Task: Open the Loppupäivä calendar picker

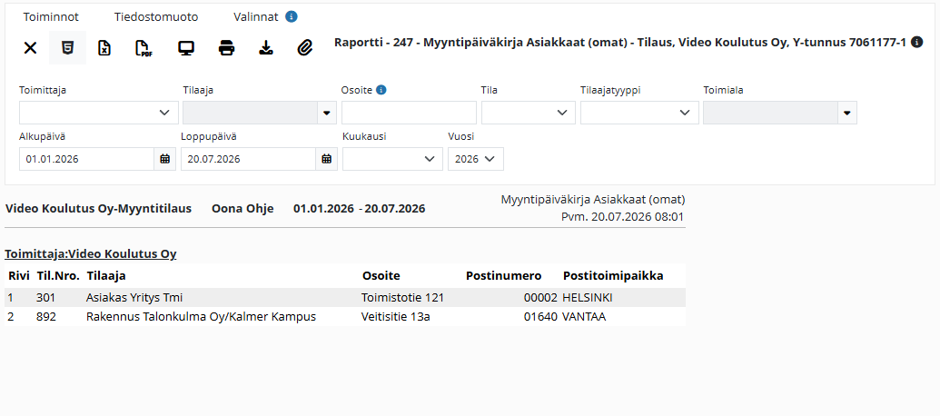Action: (327, 159)
